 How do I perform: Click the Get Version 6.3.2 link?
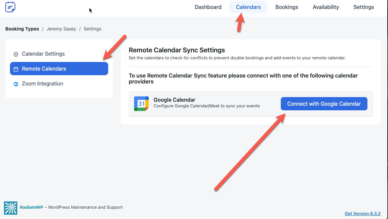(362, 214)
